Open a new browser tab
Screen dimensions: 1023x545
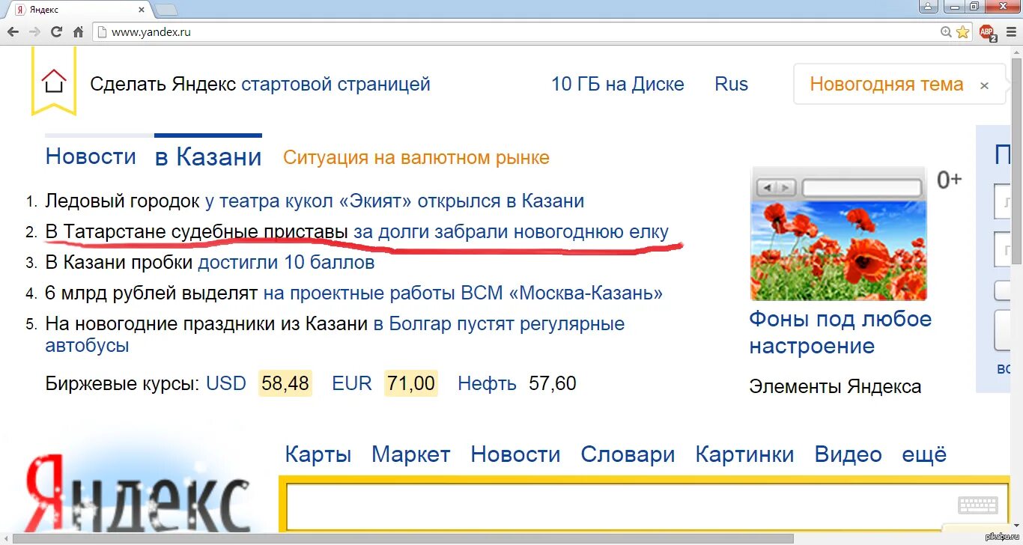[x=166, y=10]
